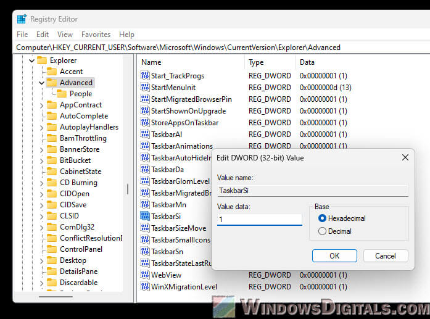Image resolution: width=430 pixels, height=319 pixels.
Task: Click the DWORD icon beside WinXMigrationLevel
Action: coord(145,287)
